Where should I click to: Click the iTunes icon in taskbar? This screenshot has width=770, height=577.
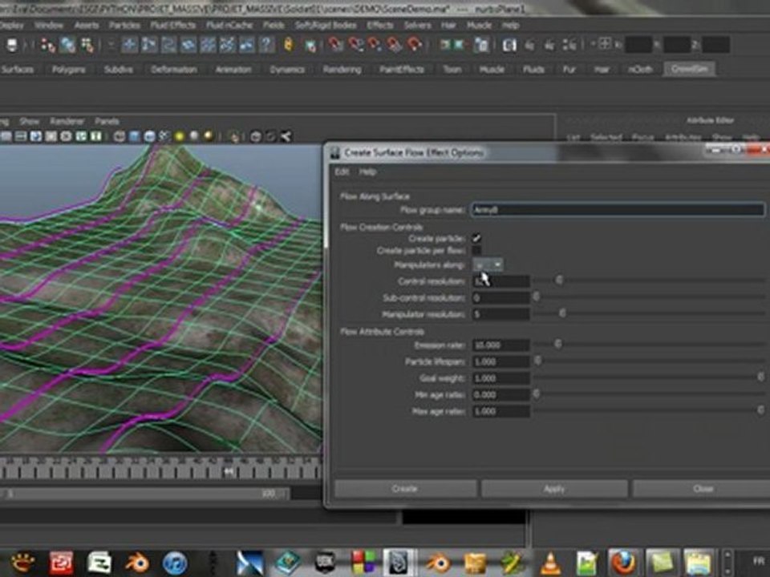coord(176,563)
